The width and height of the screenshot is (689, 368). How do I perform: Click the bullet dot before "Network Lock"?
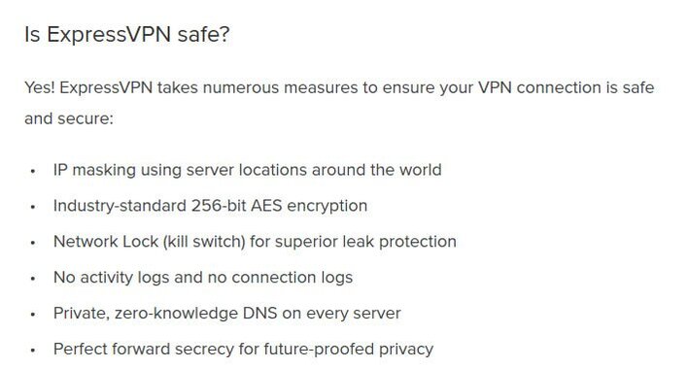click(x=33, y=243)
